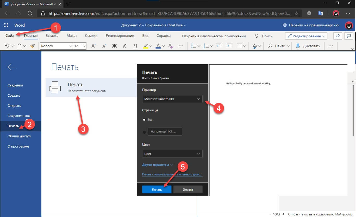
Task: Start dictation with Диктовать
Action: 308,46
